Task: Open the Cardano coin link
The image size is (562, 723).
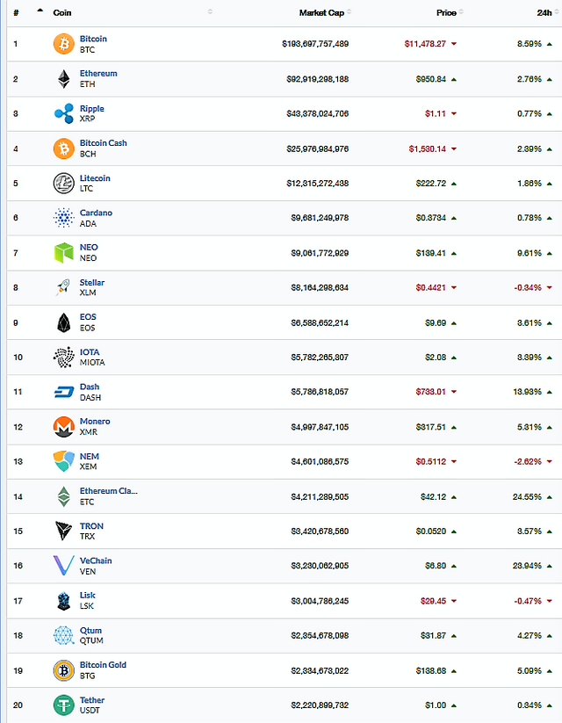Action: 96,213
